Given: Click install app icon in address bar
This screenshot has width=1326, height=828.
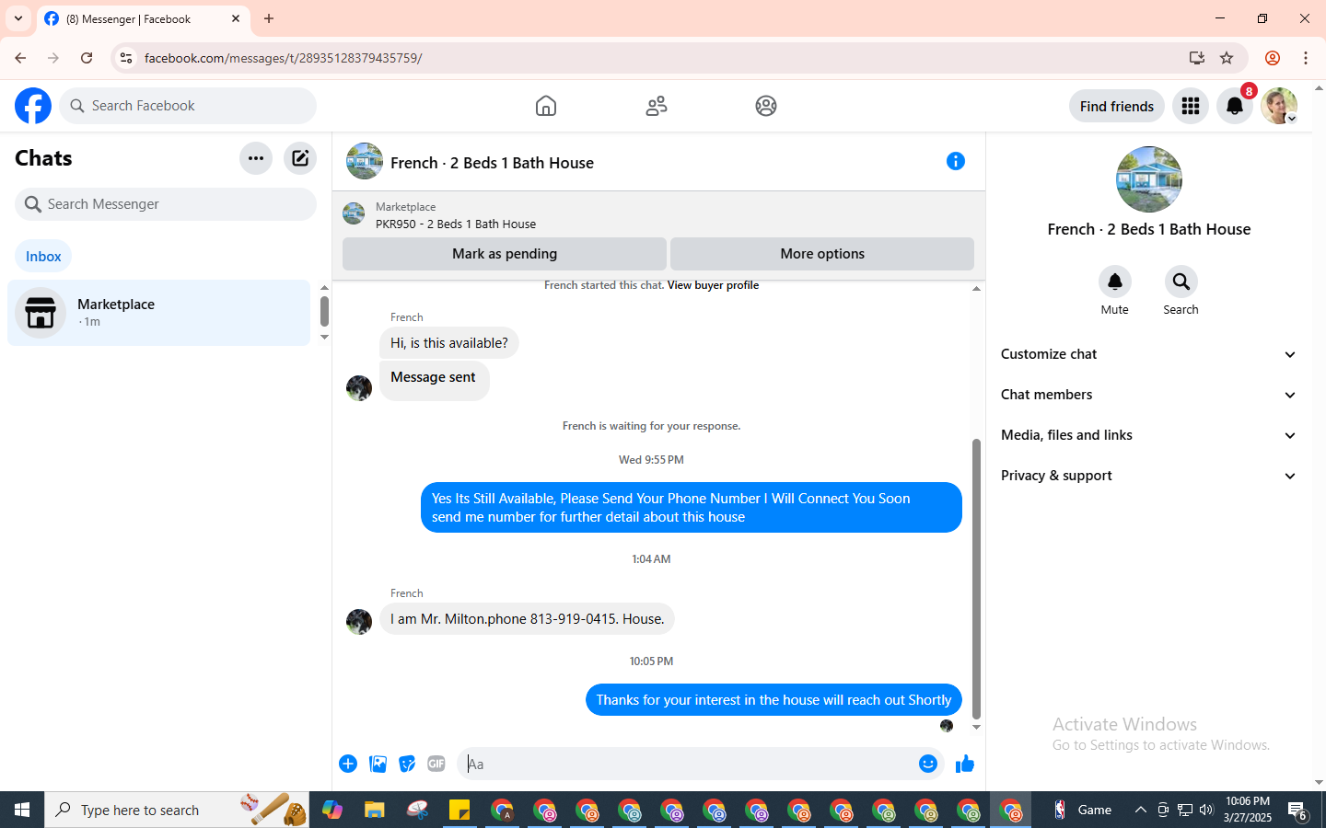Looking at the screenshot, I should [x=1197, y=58].
